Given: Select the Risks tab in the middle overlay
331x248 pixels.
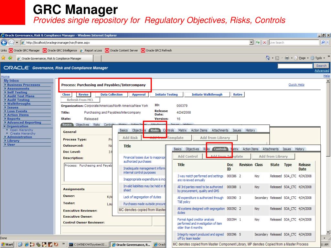Looking at the screenshot, I should (155, 130).
